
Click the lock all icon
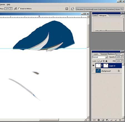coord(106,61)
